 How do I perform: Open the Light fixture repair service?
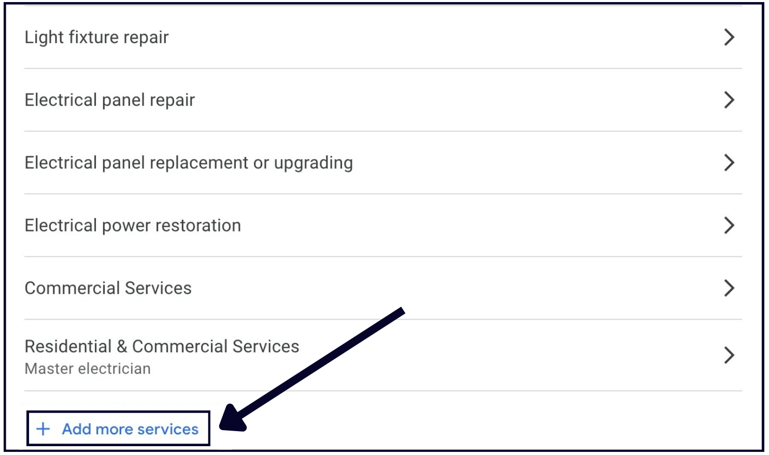(97, 37)
